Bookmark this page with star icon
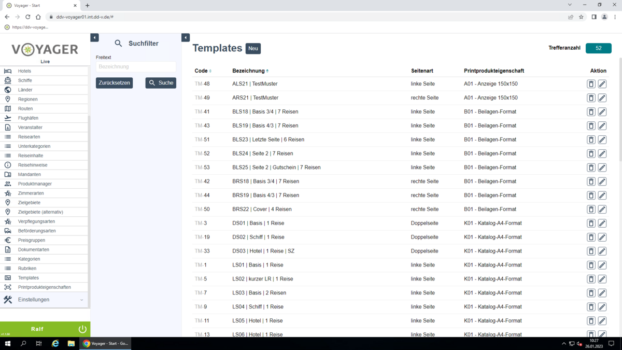The image size is (622, 350). click(581, 17)
